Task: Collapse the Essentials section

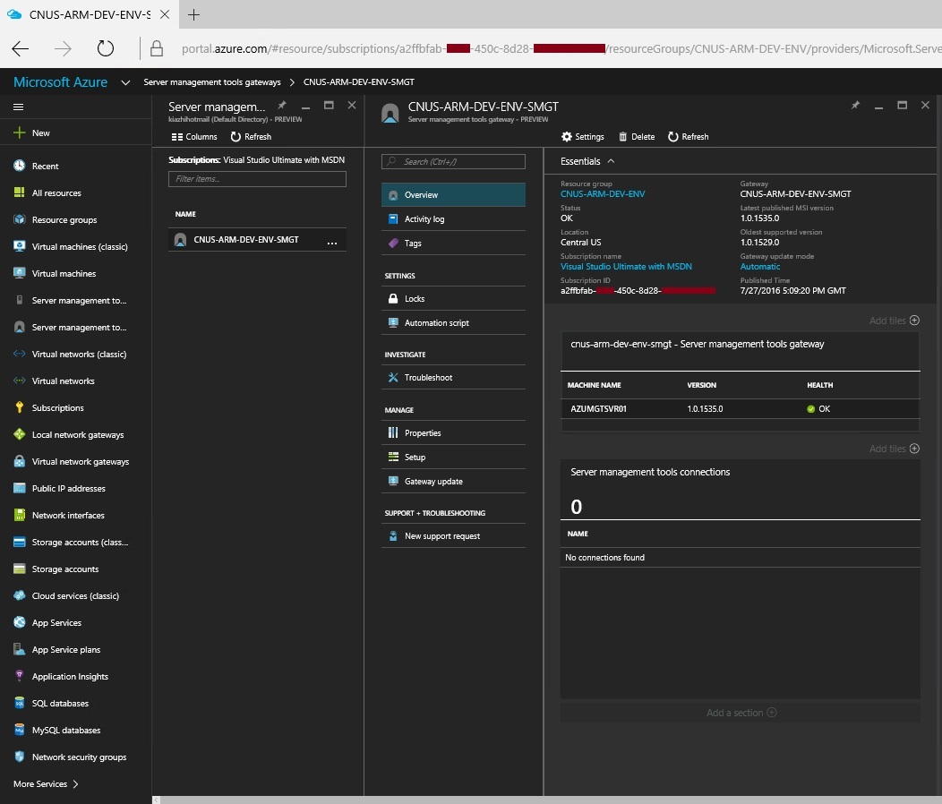Action: click(x=611, y=161)
